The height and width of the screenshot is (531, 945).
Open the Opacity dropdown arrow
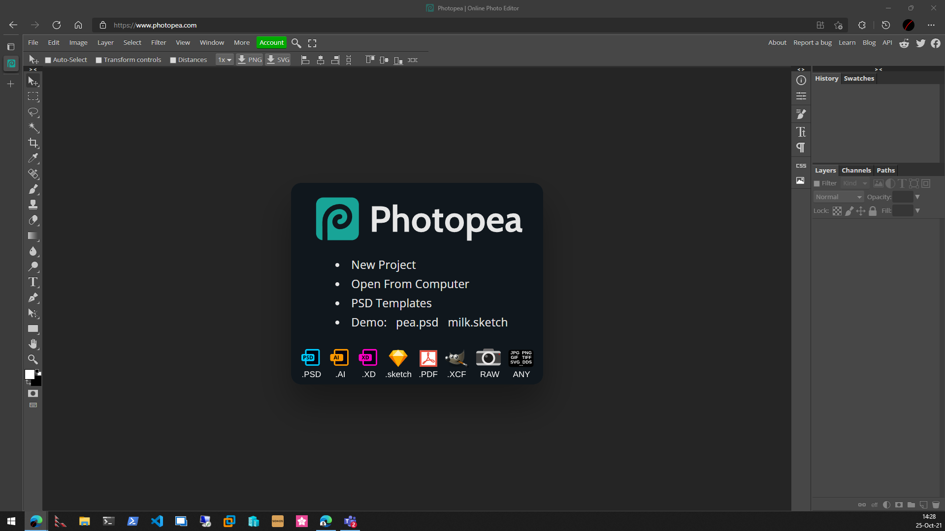(917, 197)
